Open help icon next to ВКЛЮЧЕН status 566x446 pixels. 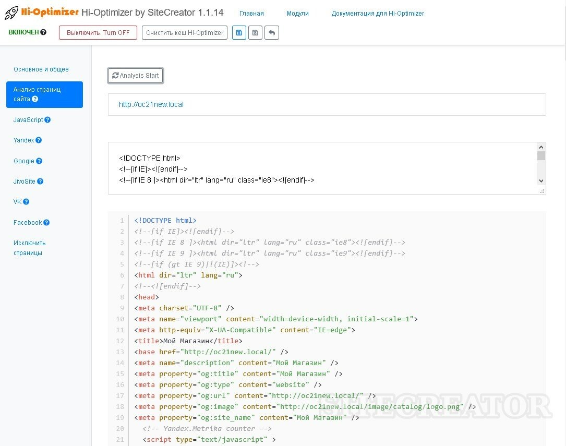(x=43, y=32)
